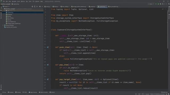Screen dimensions: 170x95
Task: Open the Event Log
Action: point(164,92)
